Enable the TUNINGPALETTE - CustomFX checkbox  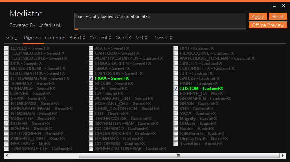pyautogui.click(x=6, y=149)
